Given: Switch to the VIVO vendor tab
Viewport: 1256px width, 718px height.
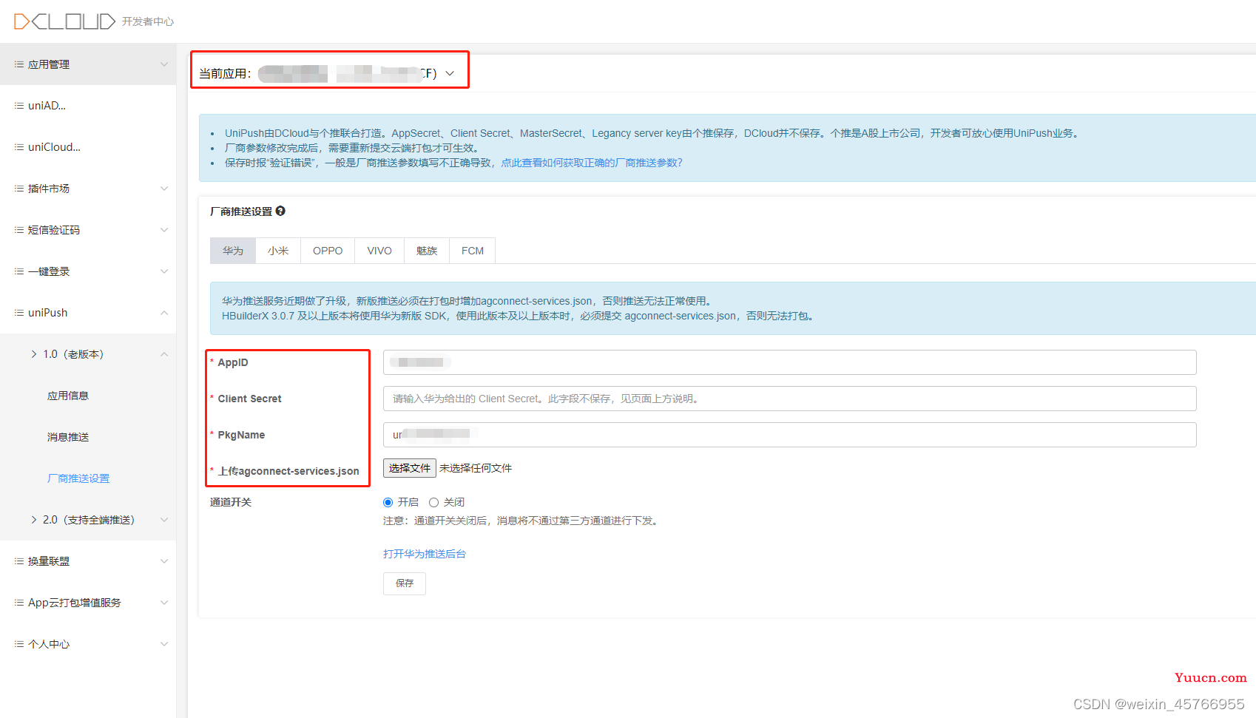Looking at the screenshot, I should (x=379, y=251).
